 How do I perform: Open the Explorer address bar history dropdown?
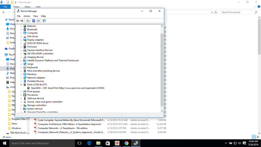coord(212,12)
